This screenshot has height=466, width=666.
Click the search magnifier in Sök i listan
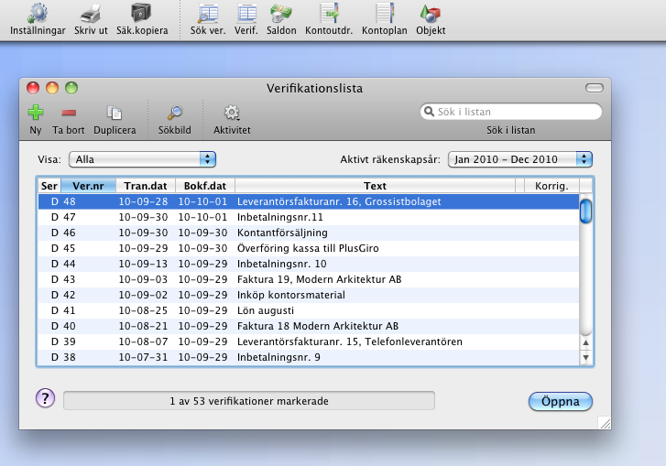(430, 111)
